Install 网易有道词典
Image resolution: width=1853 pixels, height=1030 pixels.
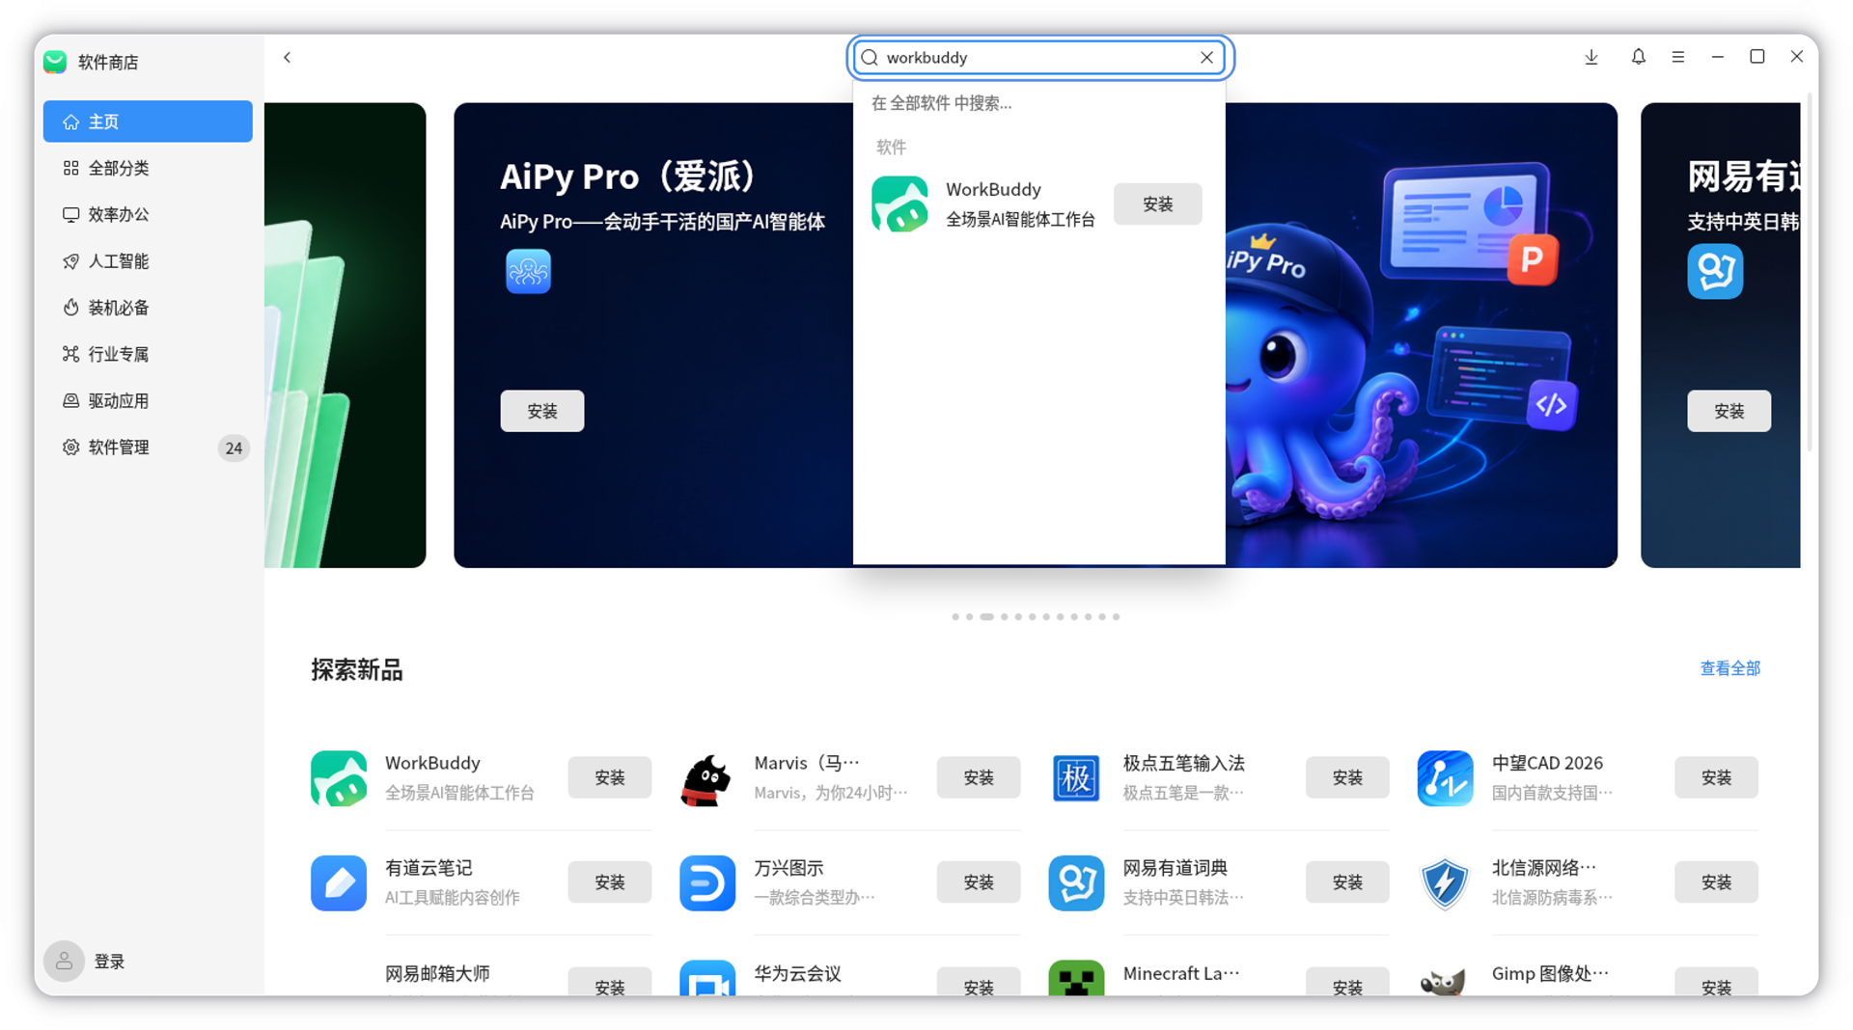1347,882
